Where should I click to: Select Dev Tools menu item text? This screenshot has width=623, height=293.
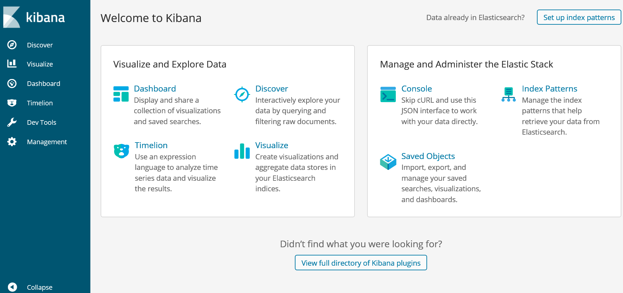(42, 122)
